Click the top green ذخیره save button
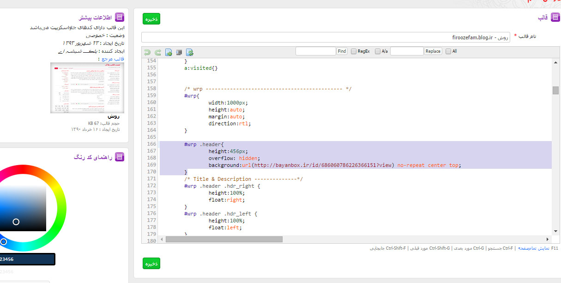 [x=151, y=19]
